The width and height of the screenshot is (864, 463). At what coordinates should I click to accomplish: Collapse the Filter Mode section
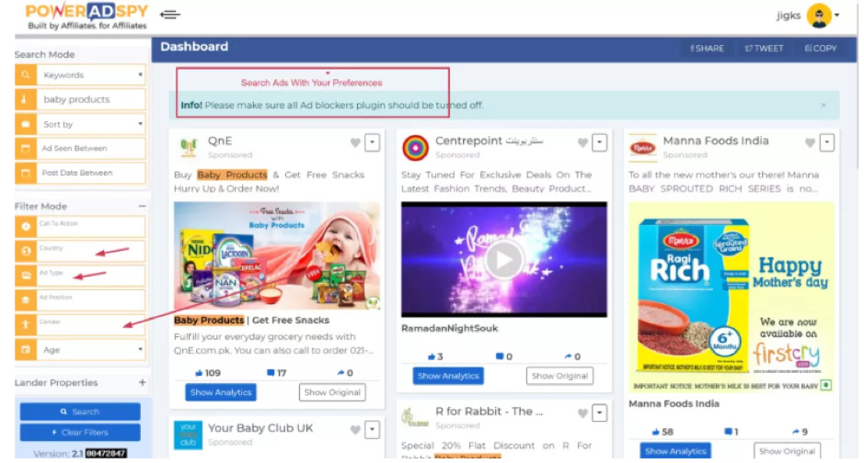143,206
